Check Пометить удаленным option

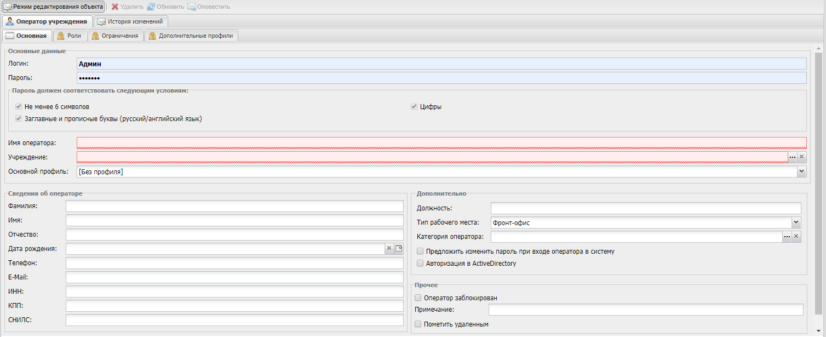pos(418,324)
